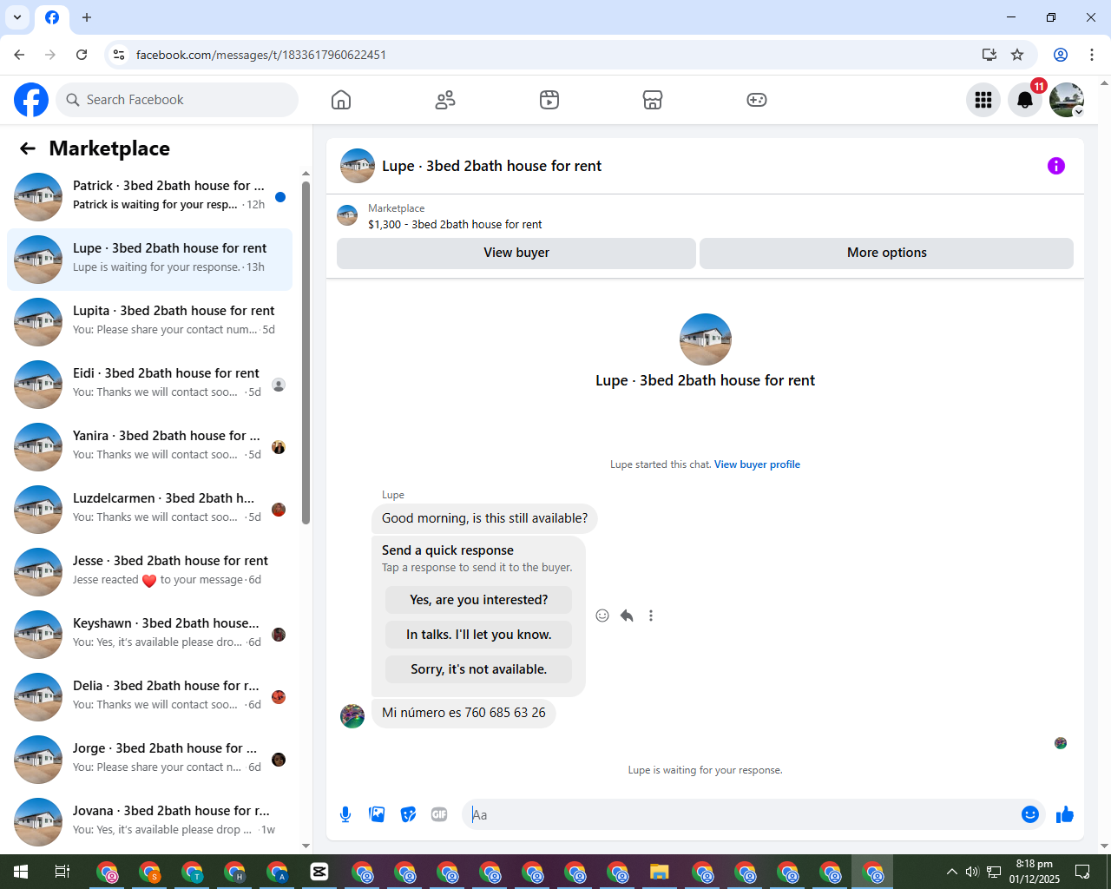The image size is (1111, 889).
Task: Bookmark this page with star icon
Action: point(1017,55)
